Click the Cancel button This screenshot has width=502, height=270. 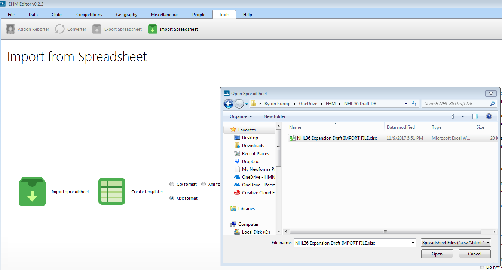click(x=475, y=254)
